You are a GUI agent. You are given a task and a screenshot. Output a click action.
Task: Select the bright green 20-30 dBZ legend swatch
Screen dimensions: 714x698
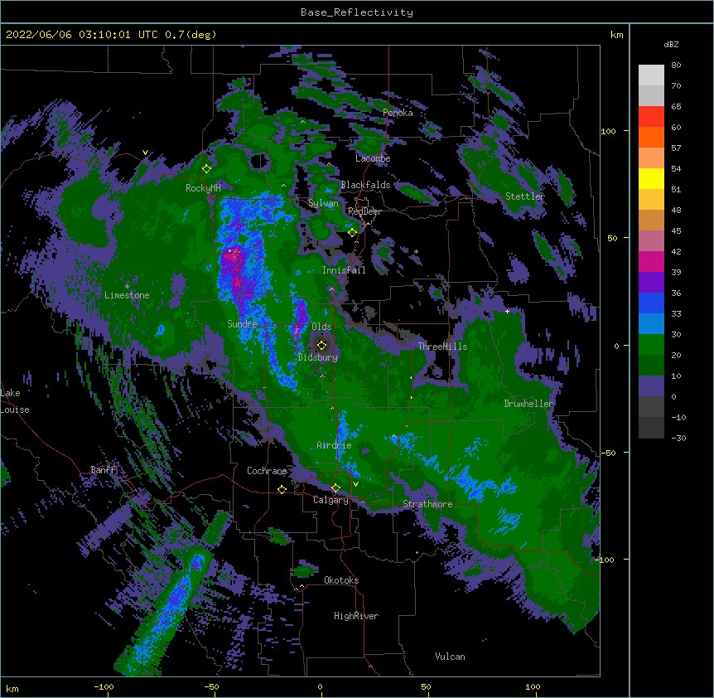coord(651,345)
